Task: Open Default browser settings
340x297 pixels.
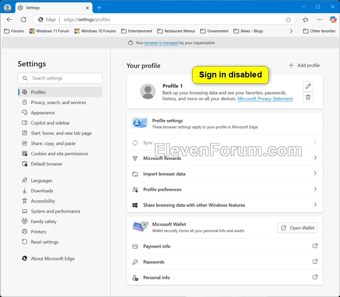Action: pos(60,164)
